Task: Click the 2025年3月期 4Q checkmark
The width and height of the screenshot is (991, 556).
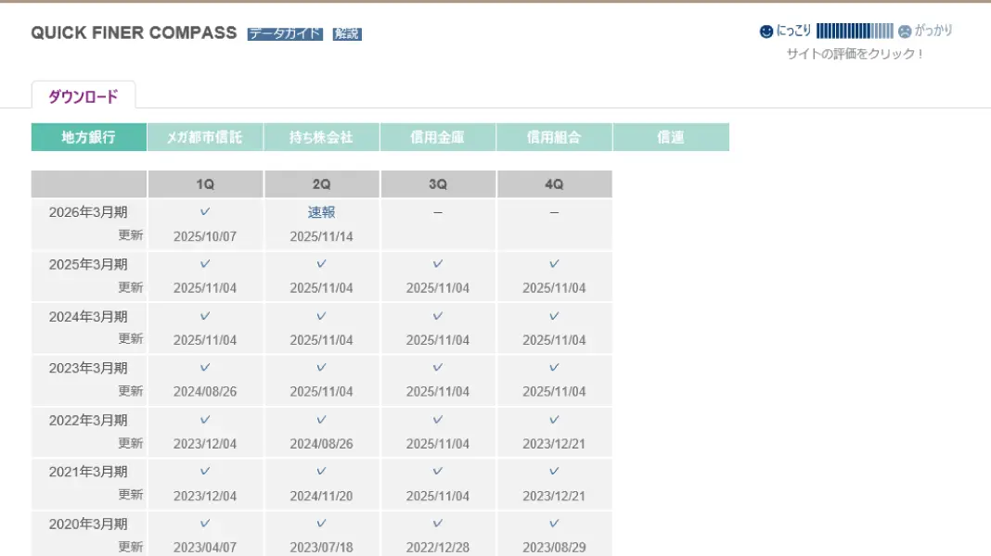Action: (x=554, y=264)
